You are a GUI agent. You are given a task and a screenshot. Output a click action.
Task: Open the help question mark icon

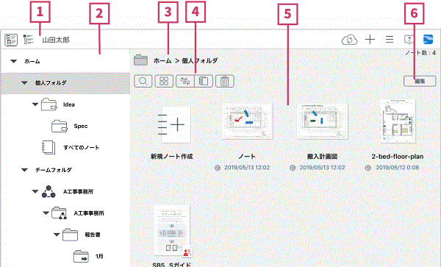[409, 40]
